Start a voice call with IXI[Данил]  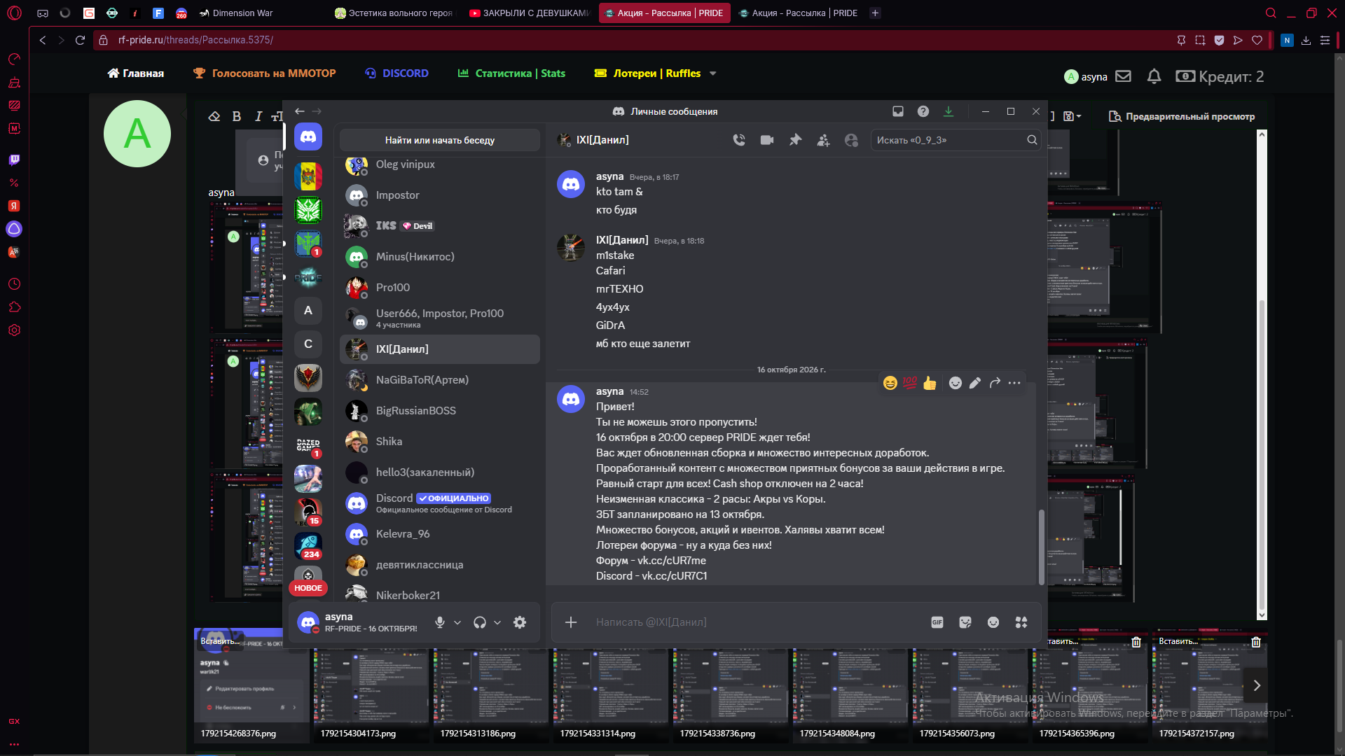click(739, 140)
